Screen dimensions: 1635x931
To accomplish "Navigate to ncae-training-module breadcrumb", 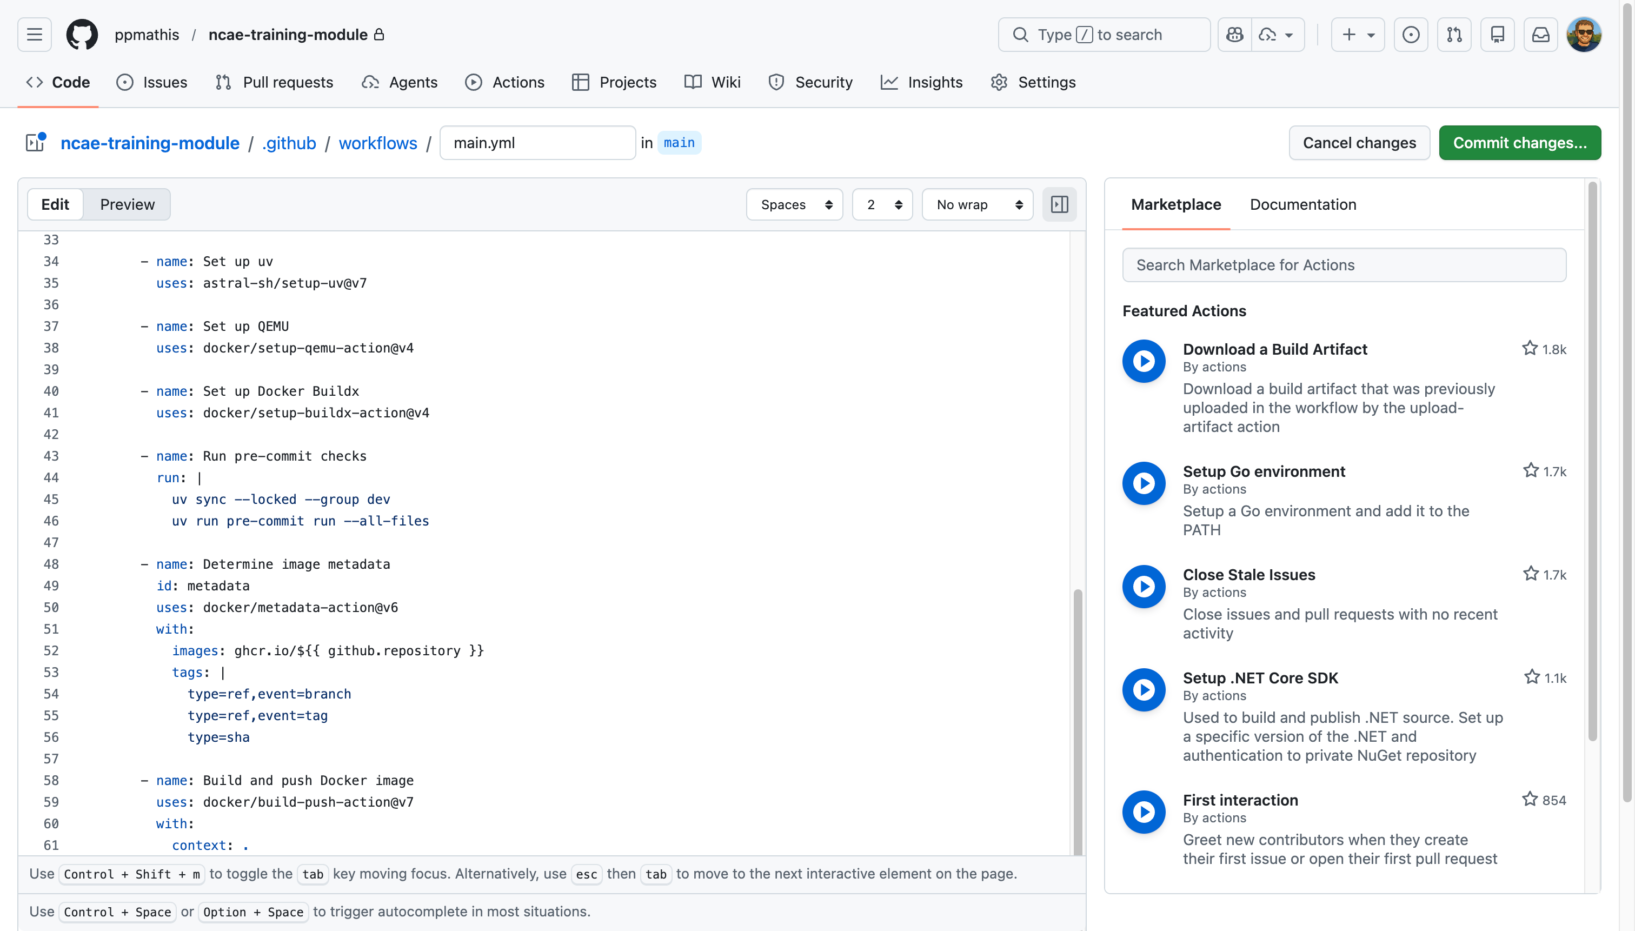I will tap(150, 143).
